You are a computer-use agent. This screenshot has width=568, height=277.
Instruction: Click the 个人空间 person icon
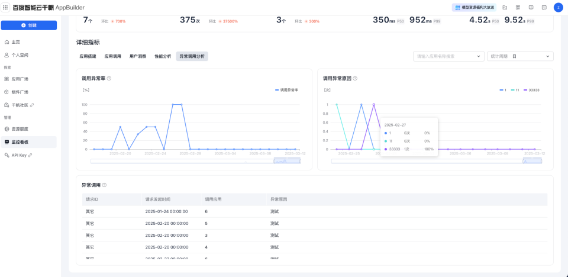(x=7, y=55)
